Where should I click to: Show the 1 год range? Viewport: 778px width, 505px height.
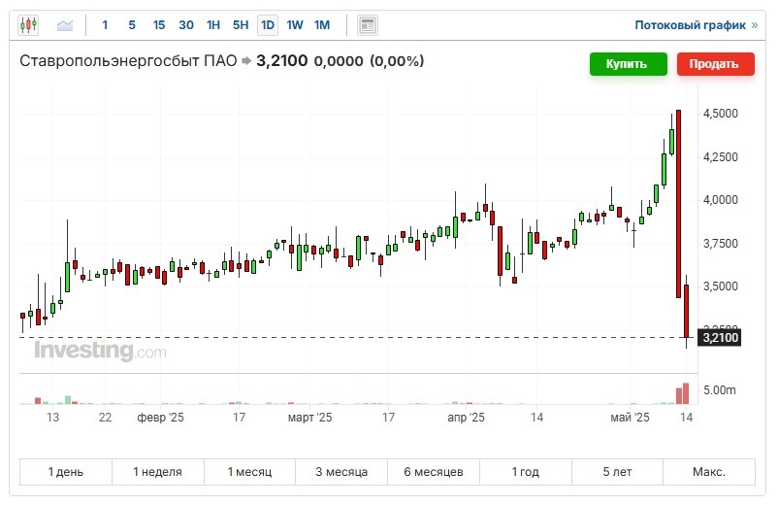point(526,471)
